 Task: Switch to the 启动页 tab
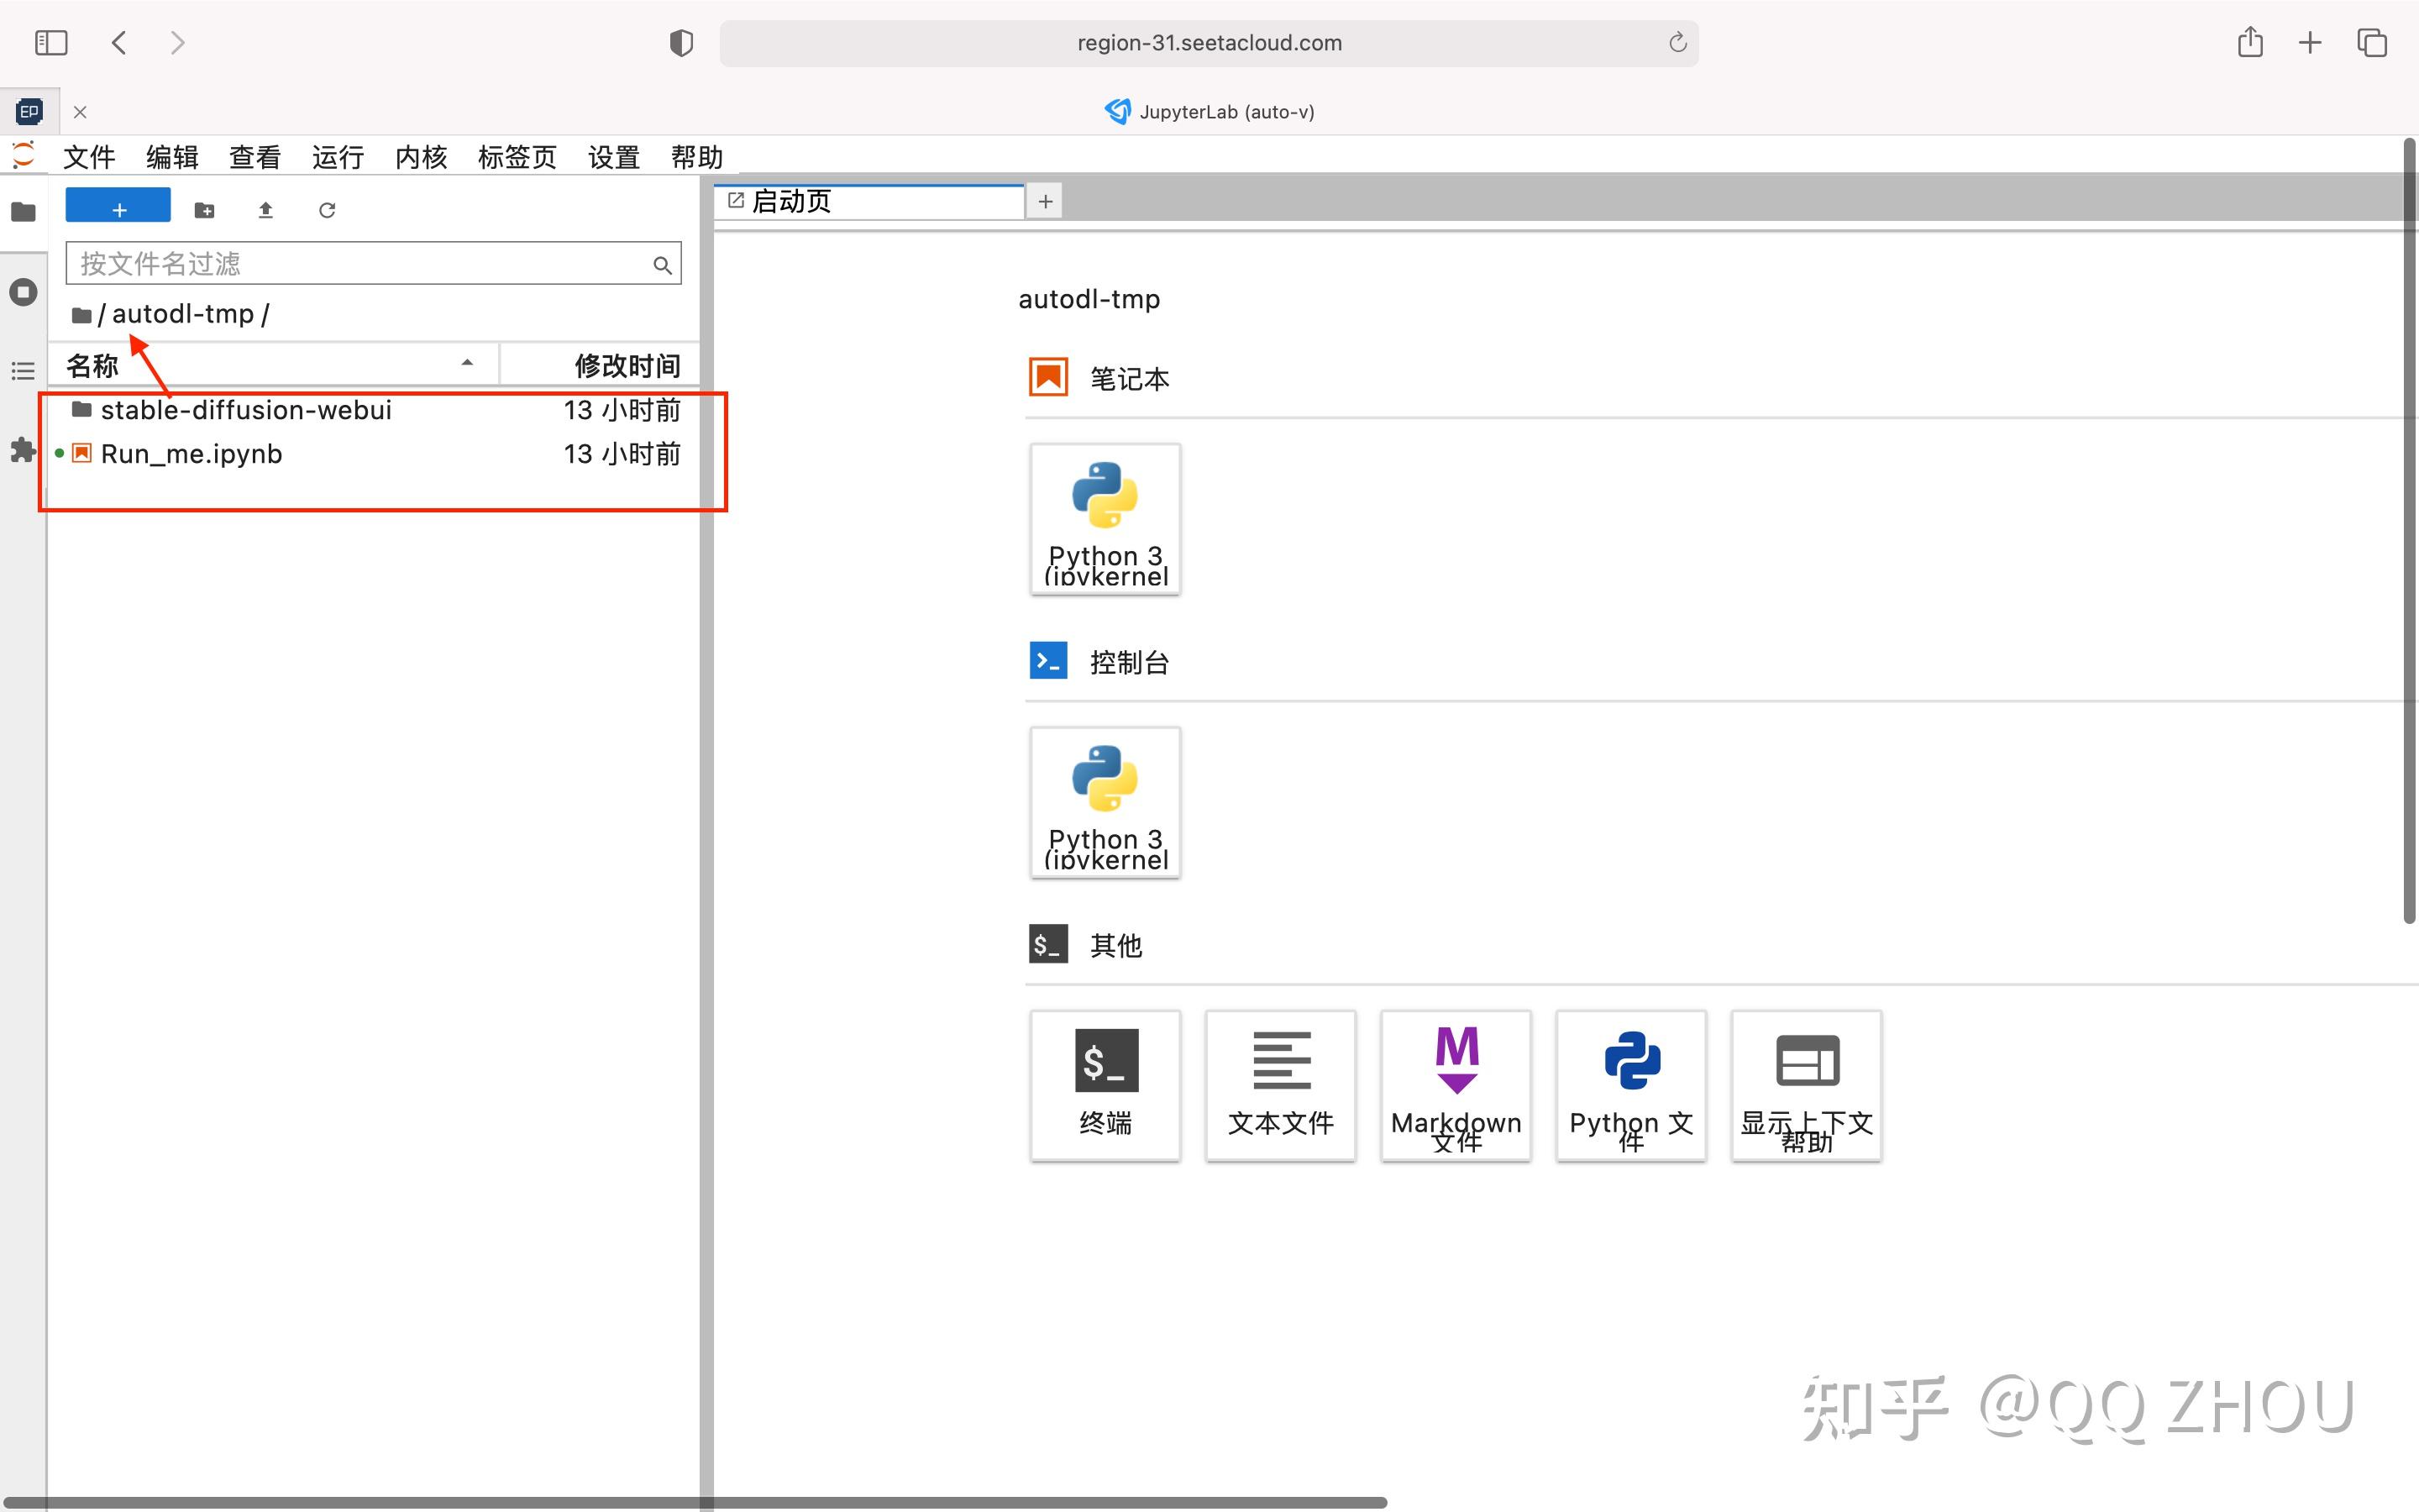869,201
